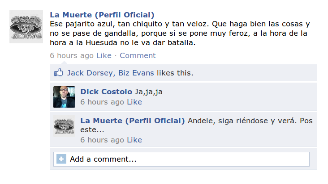
Task: Like Dick Costolo's "Ja,ja,ja" comment
Action: pyautogui.click(x=134, y=102)
